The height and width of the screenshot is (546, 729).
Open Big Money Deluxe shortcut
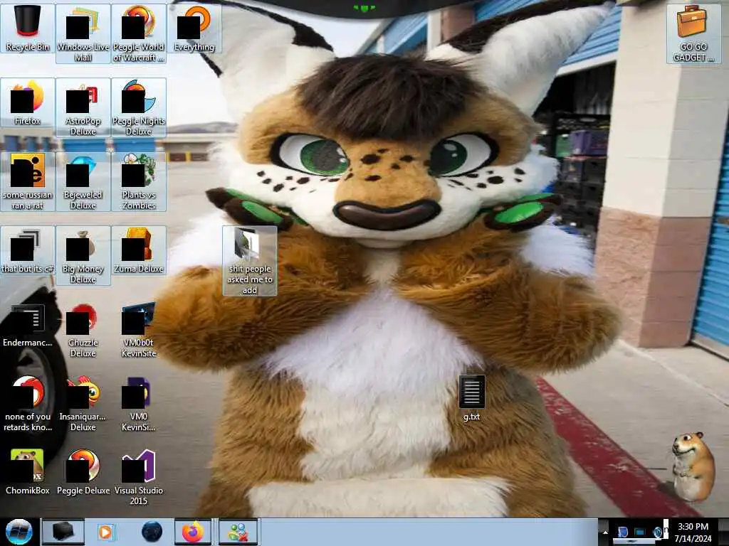83,255
